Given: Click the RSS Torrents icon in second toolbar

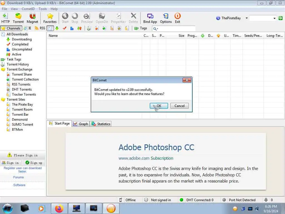Looking at the screenshot, I should coord(112,28).
